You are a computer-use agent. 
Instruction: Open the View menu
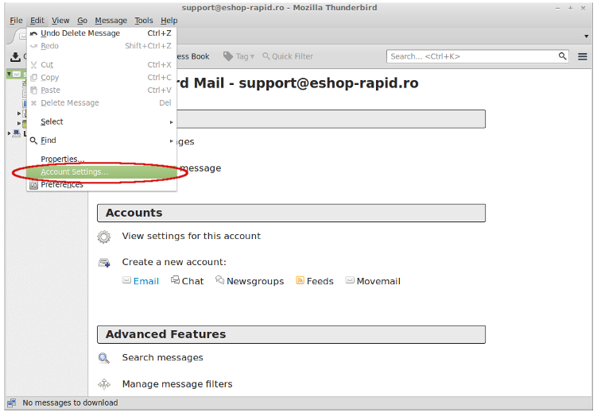tap(60, 21)
